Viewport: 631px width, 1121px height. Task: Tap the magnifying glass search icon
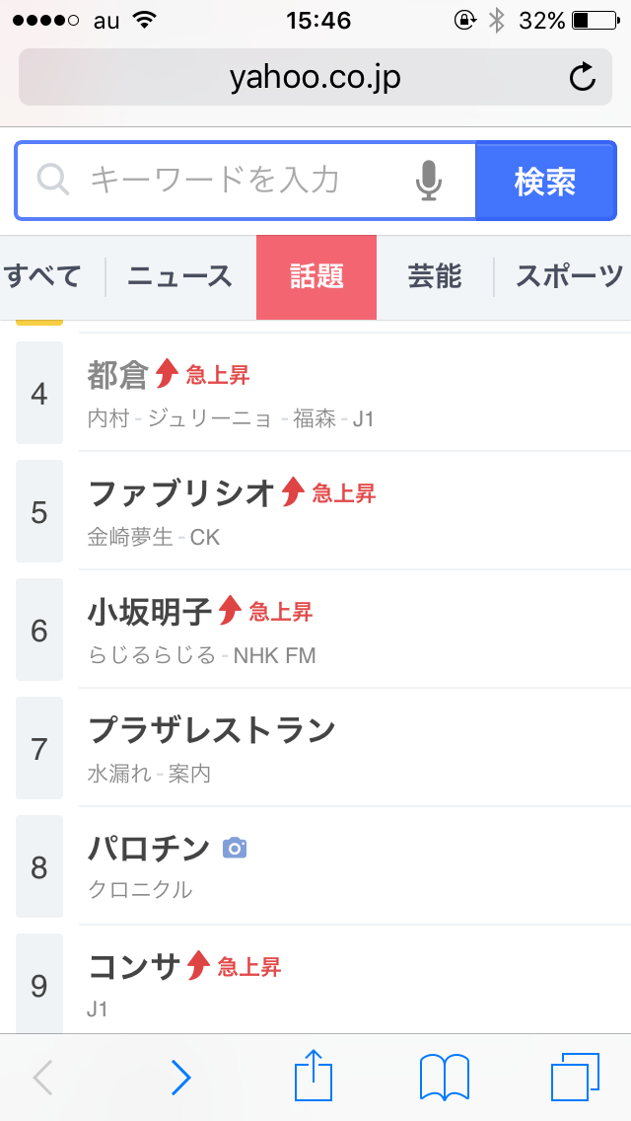53,180
